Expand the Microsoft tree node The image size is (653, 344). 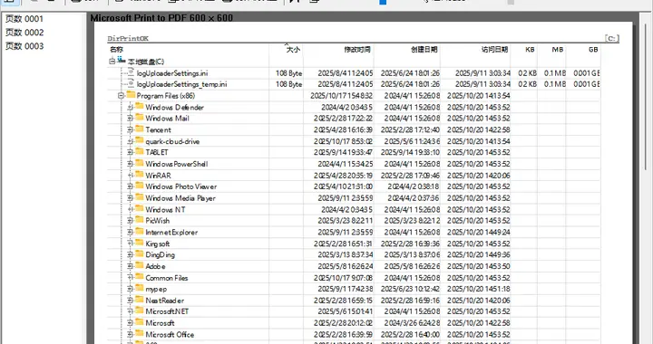(130, 323)
